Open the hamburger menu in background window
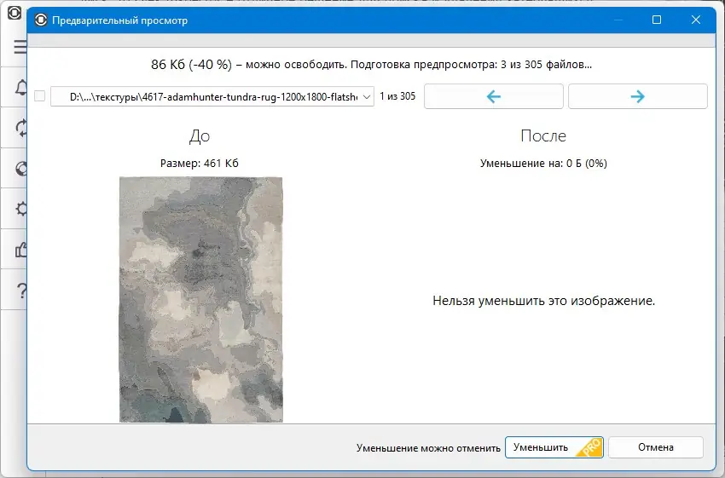 point(20,47)
